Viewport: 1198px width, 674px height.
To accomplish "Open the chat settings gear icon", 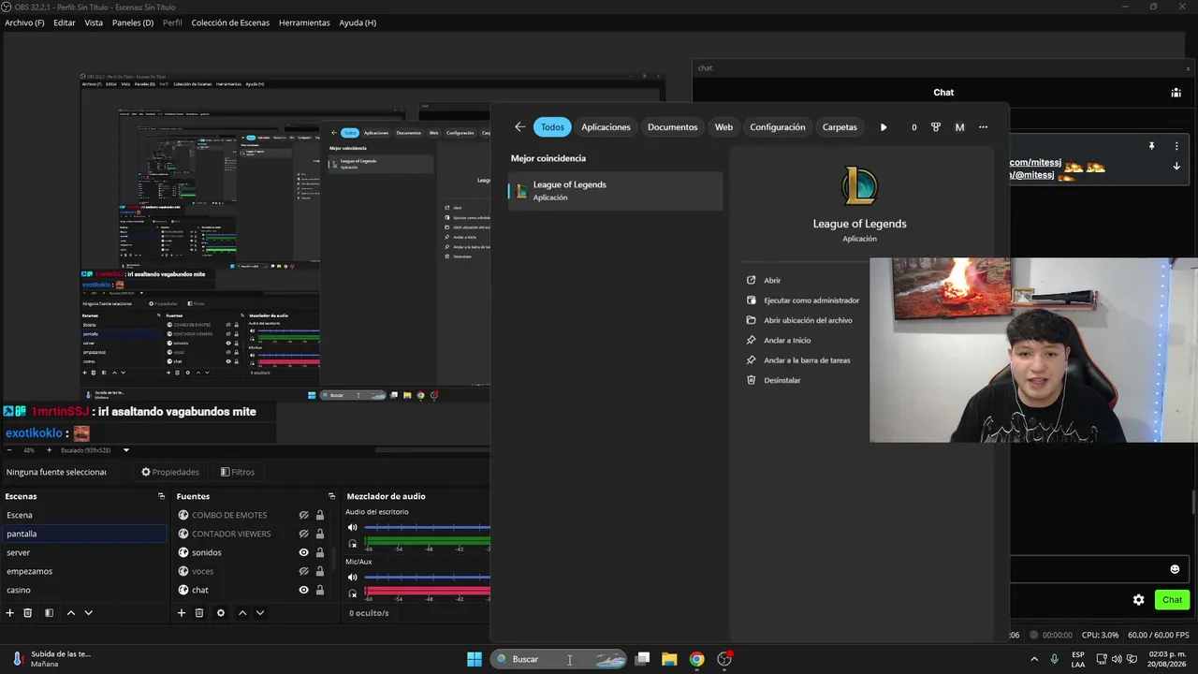I will click(x=1138, y=600).
